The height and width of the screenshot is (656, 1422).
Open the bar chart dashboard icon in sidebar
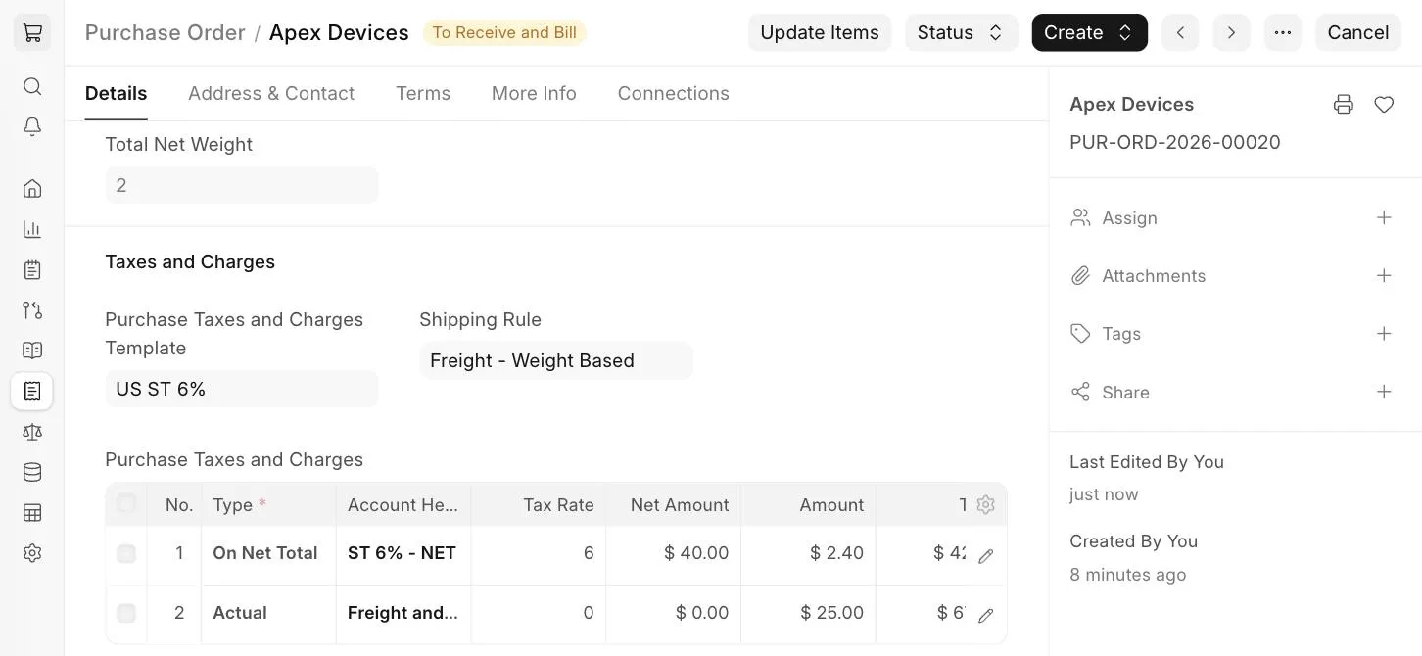pos(32,229)
